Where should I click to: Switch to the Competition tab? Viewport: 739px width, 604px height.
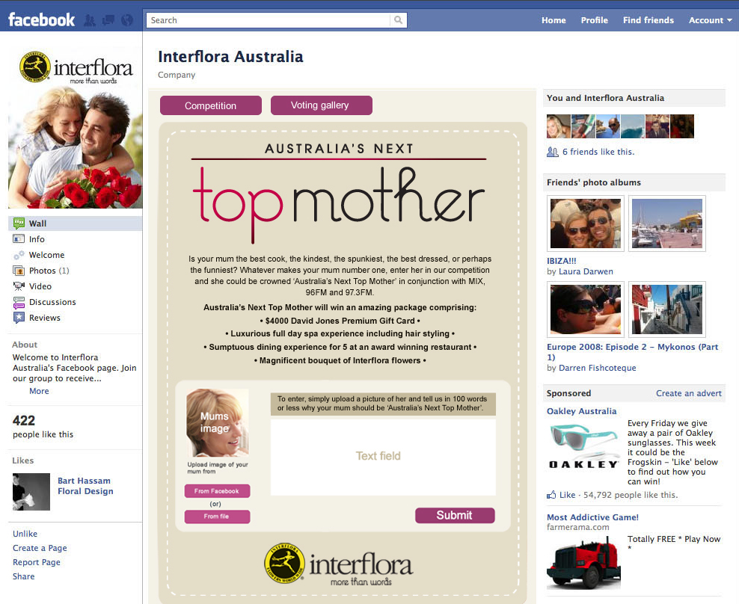click(x=211, y=105)
